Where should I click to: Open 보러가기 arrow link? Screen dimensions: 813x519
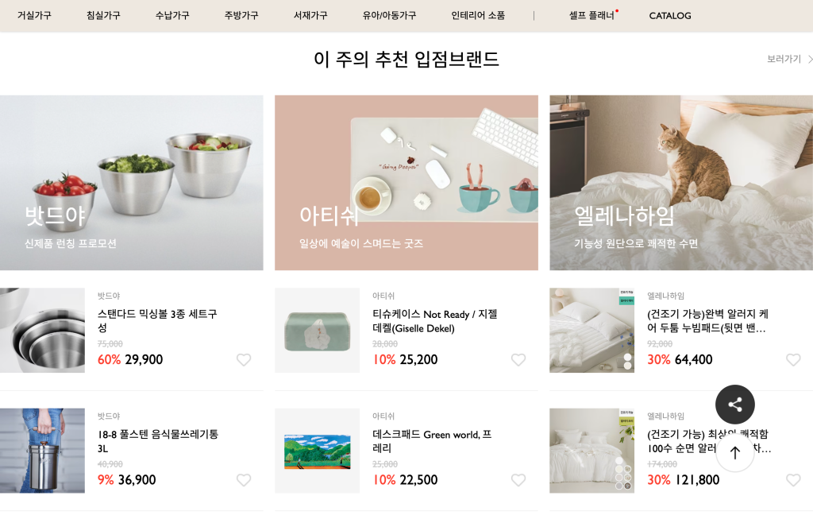(790, 59)
